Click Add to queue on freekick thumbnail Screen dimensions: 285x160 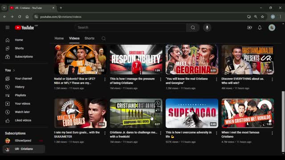(x=158, y=110)
